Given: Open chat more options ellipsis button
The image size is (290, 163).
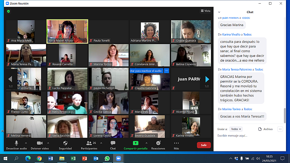Looking at the screenshot, I should coord(280,129).
